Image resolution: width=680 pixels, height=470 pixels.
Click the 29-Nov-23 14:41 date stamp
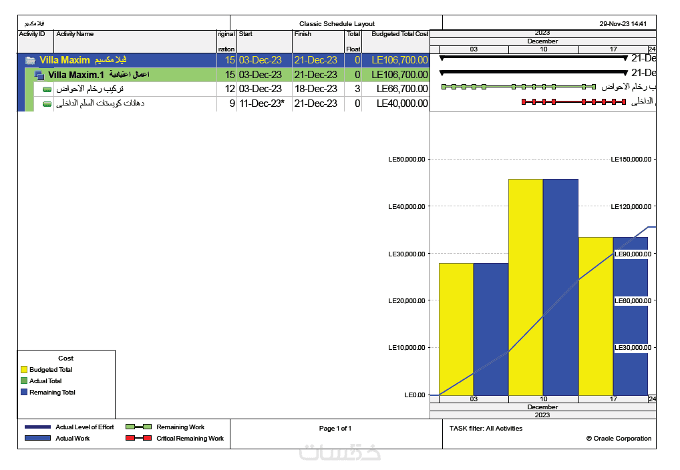[623, 24]
